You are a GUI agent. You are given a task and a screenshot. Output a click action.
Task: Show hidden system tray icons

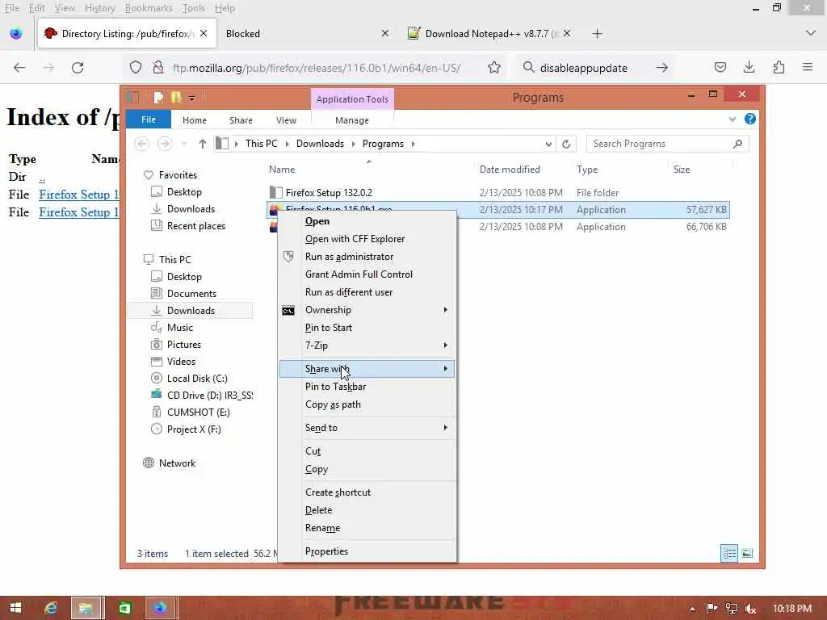692,609
